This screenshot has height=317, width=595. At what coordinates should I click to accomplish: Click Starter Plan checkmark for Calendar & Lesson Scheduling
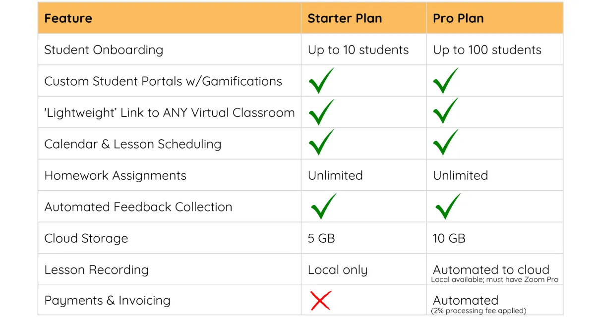click(321, 143)
